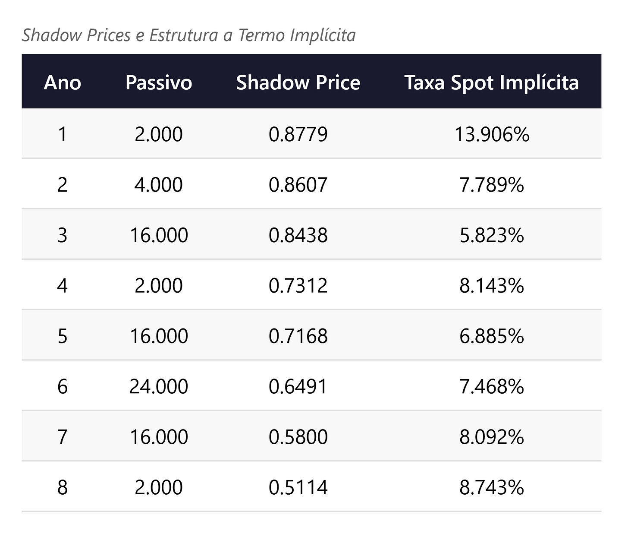
Task: Select shadow price 0.8438 in year 3
Action: coord(298,235)
